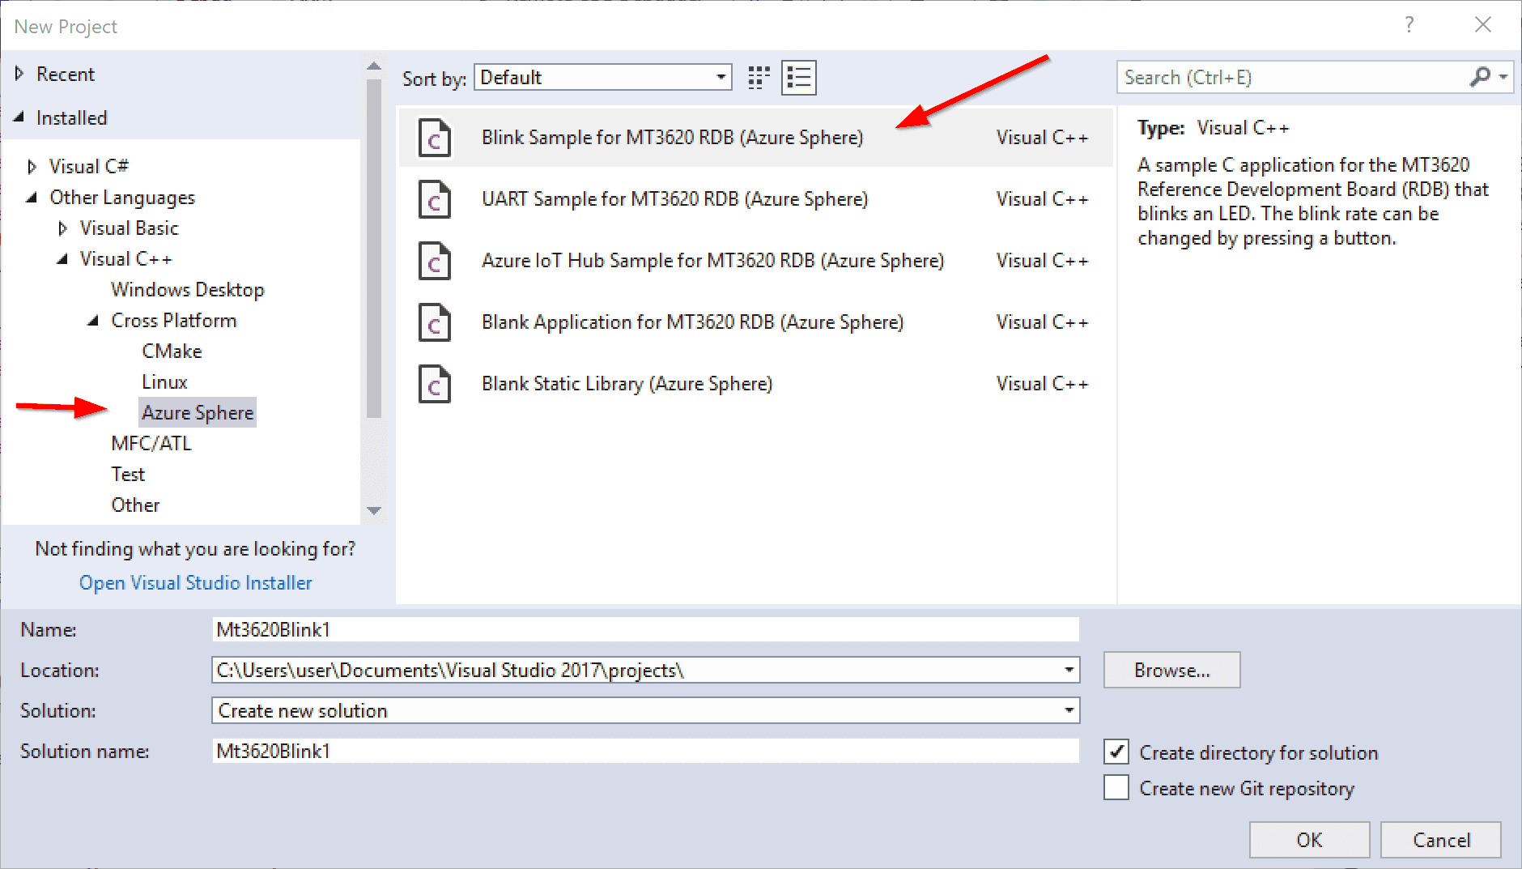The height and width of the screenshot is (869, 1522).
Task: Select Blank Static Library template
Action: tap(756, 384)
